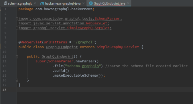193x104 pixels.
Task: Click line number 18 in the gutter
Action: click(x=4, y=90)
